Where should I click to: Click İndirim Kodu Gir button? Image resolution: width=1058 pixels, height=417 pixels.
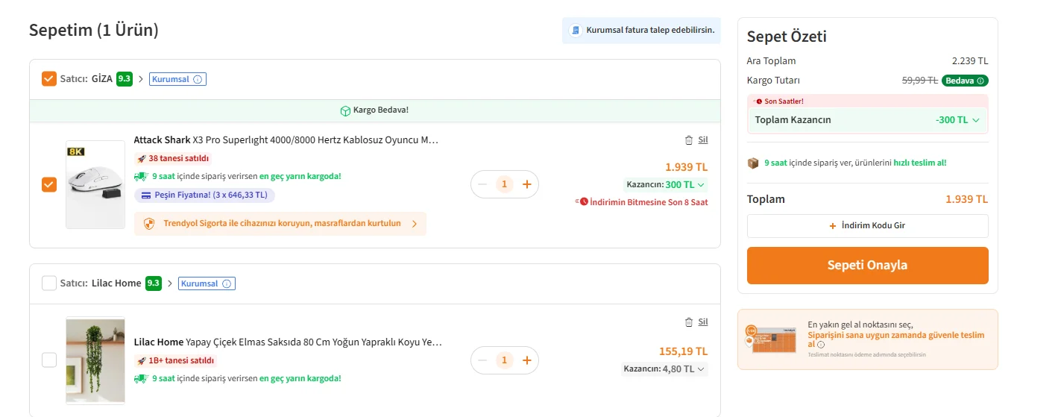[868, 225]
